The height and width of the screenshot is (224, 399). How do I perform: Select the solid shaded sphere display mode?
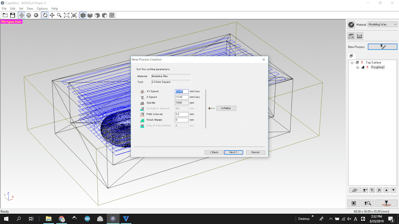[x=36, y=15]
